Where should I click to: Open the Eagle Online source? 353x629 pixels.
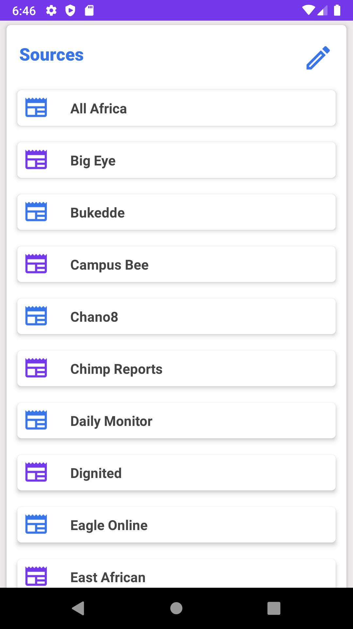click(x=176, y=525)
